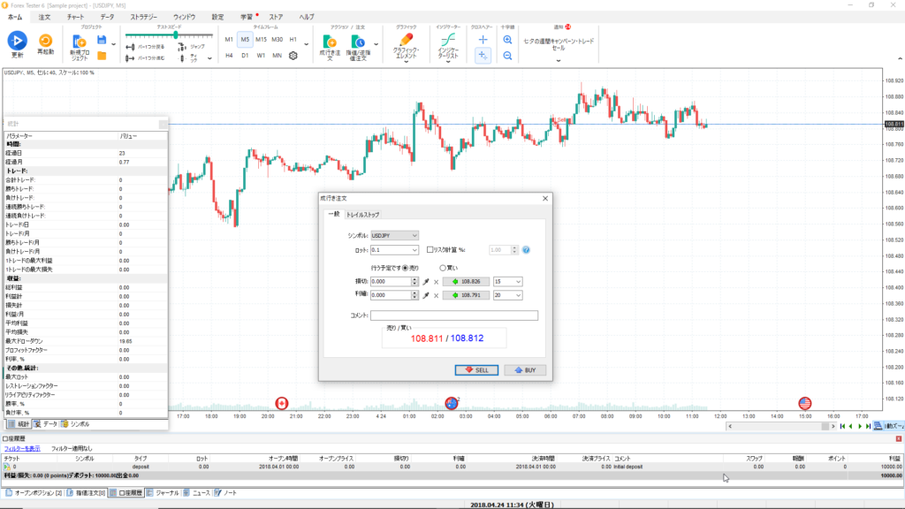The image size is (905, 509).
Task: Open the チャート menu
Action: click(75, 18)
